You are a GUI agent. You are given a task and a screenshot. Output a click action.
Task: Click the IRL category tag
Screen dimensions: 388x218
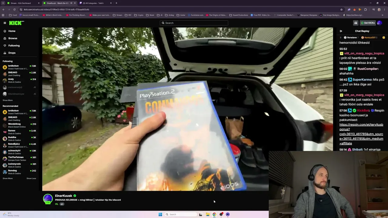coord(57,204)
